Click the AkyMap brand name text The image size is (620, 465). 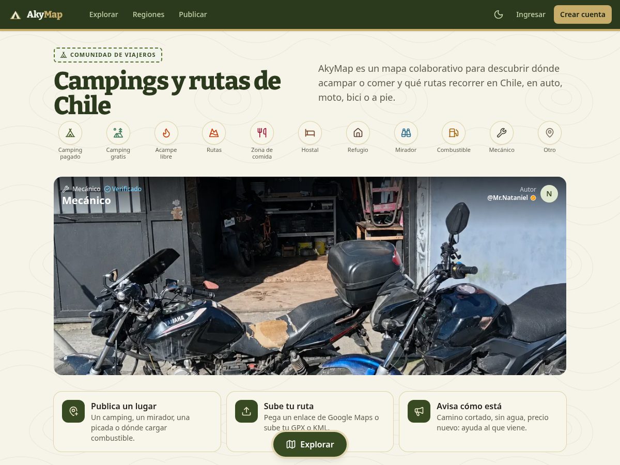click(x=44, y=15)
